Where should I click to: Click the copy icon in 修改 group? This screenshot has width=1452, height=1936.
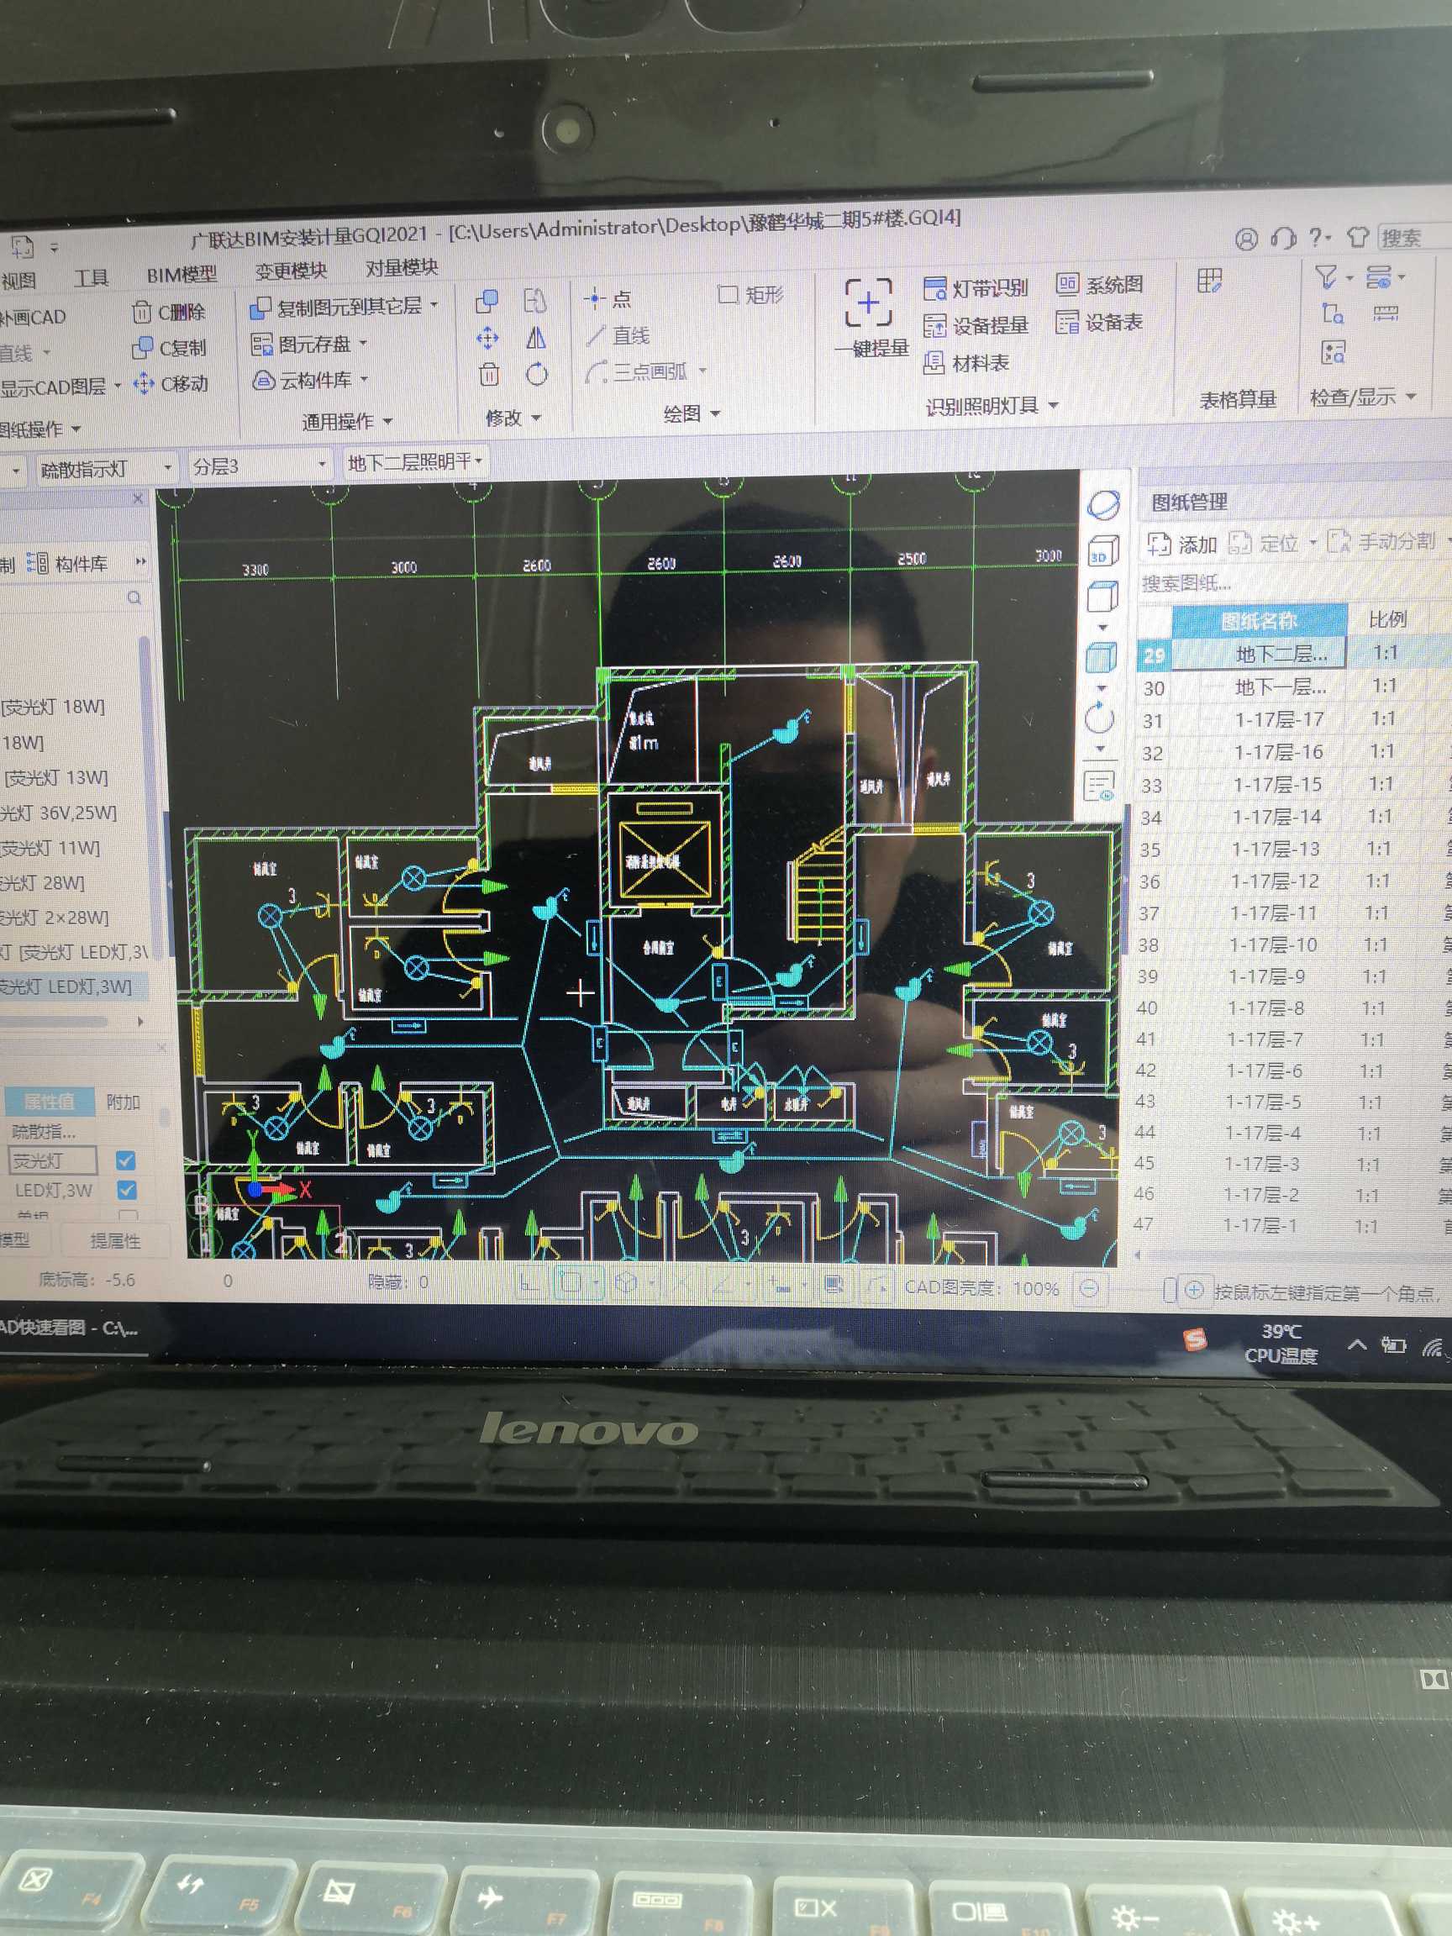(x=487, y=302)
